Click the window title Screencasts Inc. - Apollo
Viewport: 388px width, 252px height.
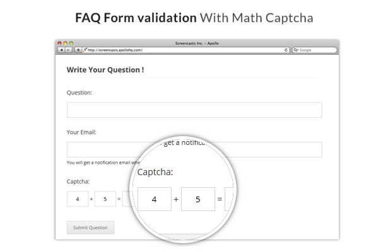coord(197,43)
